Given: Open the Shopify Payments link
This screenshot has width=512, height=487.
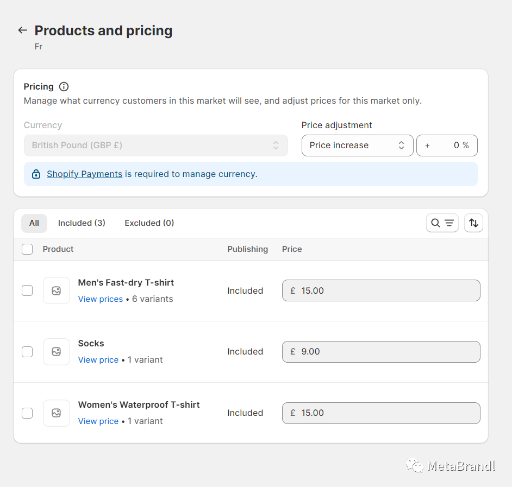Looking at the screenshot, I should pyautogui.click(x=84, y=174).
